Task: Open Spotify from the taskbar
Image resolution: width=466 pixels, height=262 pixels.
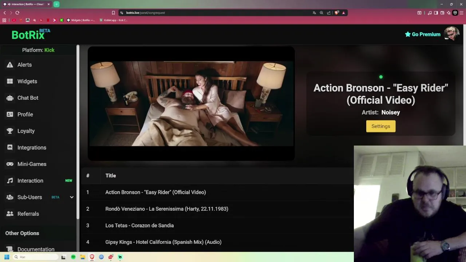Action: click(x=73, y=257)
